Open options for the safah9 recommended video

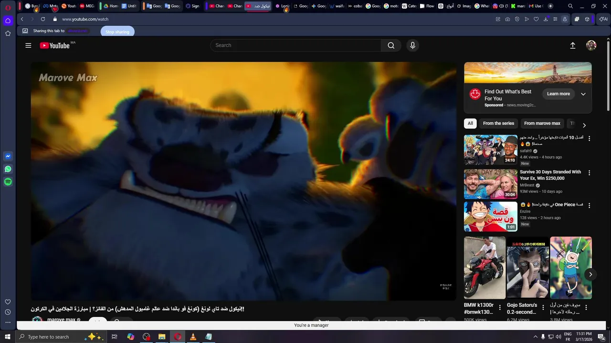point(589,138)
